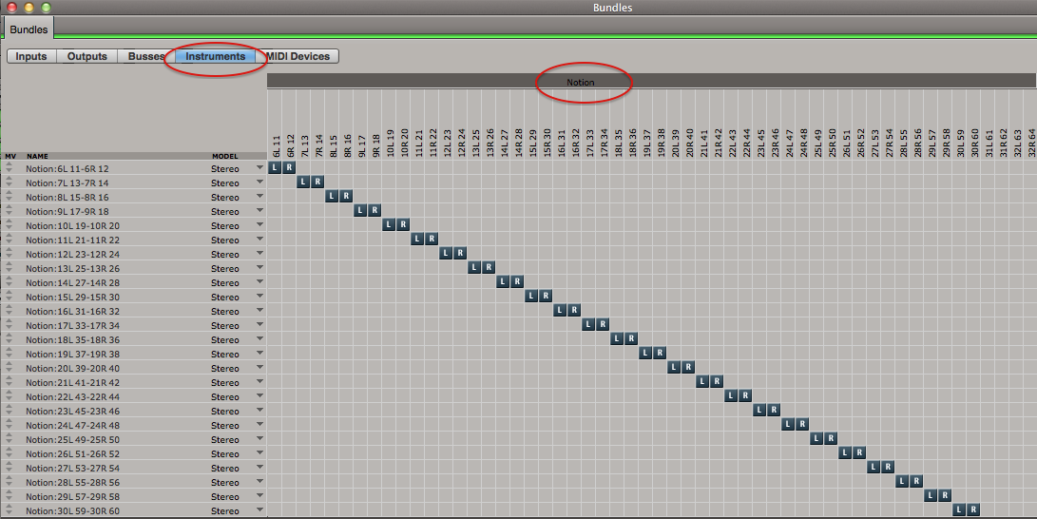Select bundle name Notion:18L 35-18R 36
The height and width of the screenshot is (519, 1037).
(73, 340)
